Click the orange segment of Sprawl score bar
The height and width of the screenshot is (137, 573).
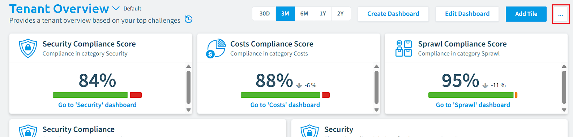tap(516, 95)
